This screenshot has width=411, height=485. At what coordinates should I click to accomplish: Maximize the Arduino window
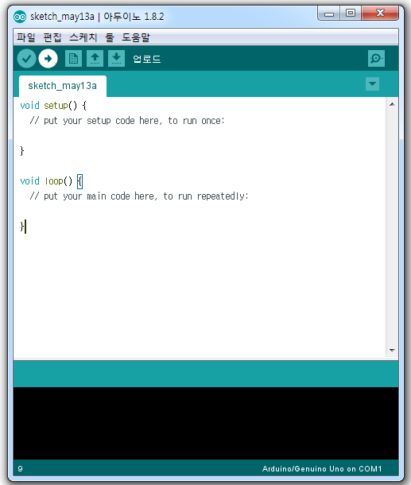351,13
